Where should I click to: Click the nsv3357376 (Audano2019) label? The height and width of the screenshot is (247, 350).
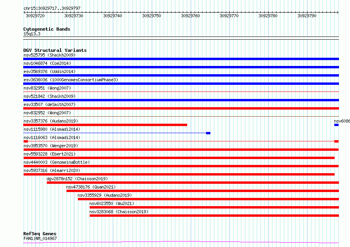(x=51, y=121)
